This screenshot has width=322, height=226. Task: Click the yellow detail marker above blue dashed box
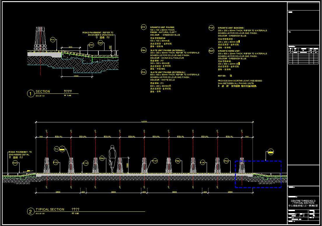(271, 151)
